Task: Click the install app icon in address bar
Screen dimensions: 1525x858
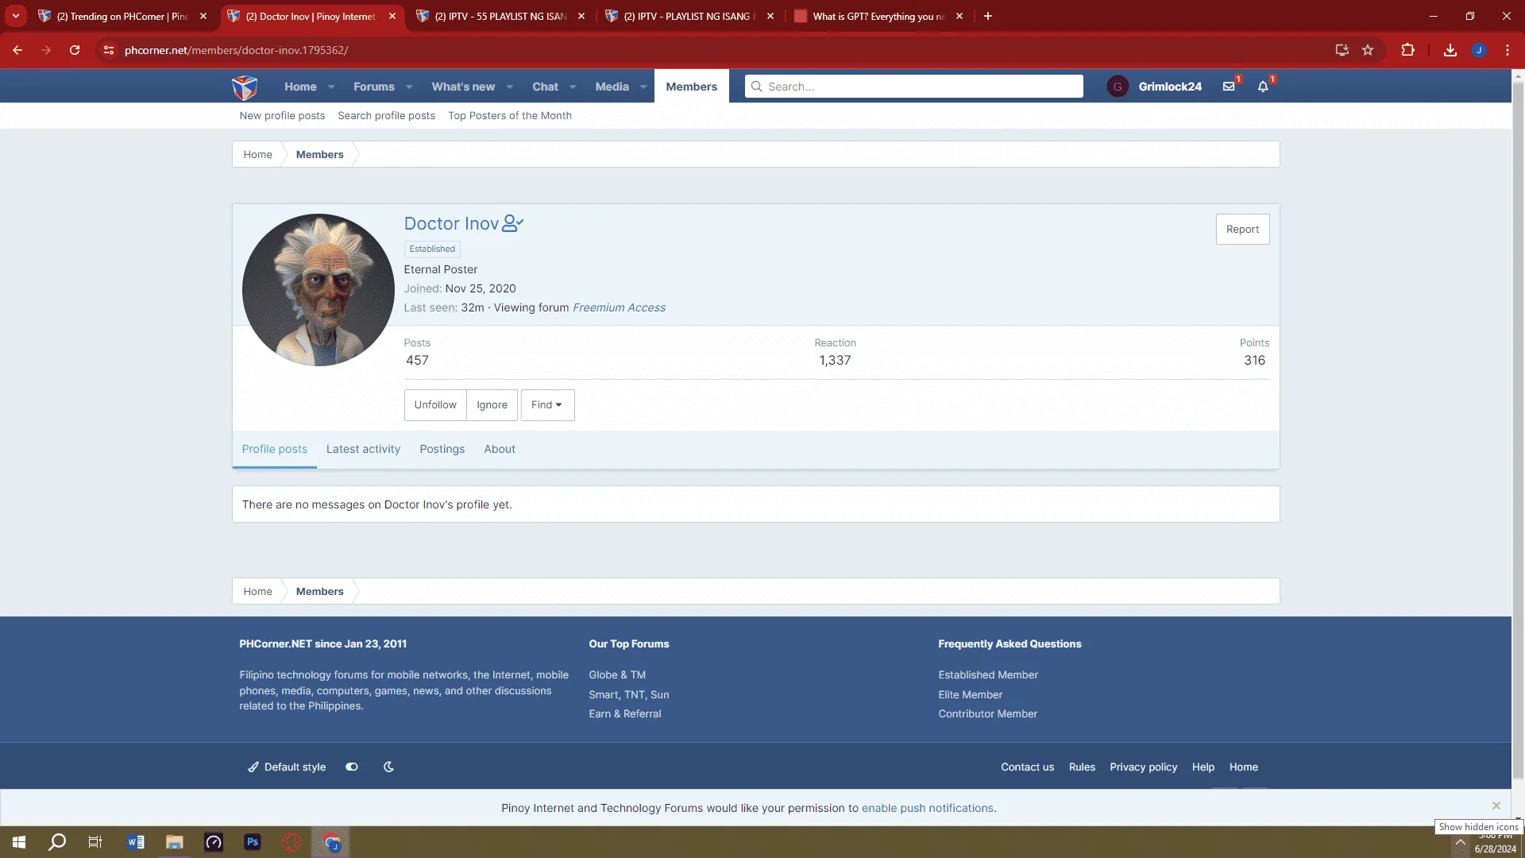Action: click(1342, 50)
